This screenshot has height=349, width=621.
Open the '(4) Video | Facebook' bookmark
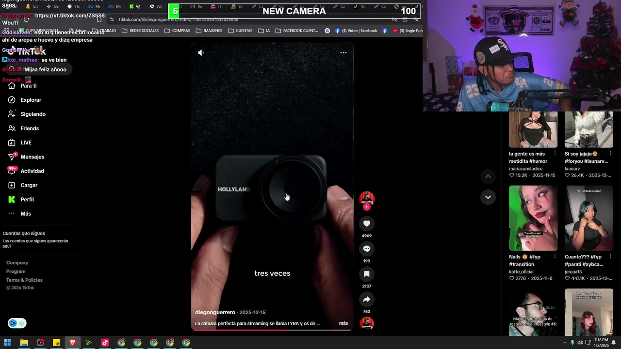pos(356,31)
